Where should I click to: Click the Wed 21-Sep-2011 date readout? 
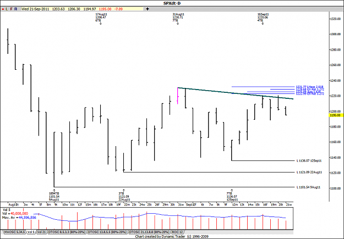35,9
